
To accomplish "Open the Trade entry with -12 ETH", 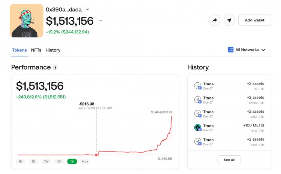I will [229, 86].
